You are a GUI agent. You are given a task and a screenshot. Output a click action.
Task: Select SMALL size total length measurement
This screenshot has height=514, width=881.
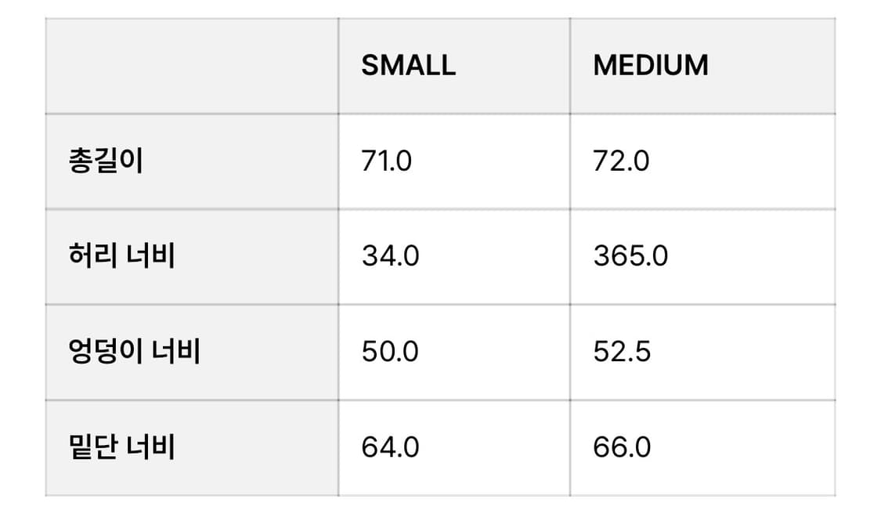click(x=386, y=161)
